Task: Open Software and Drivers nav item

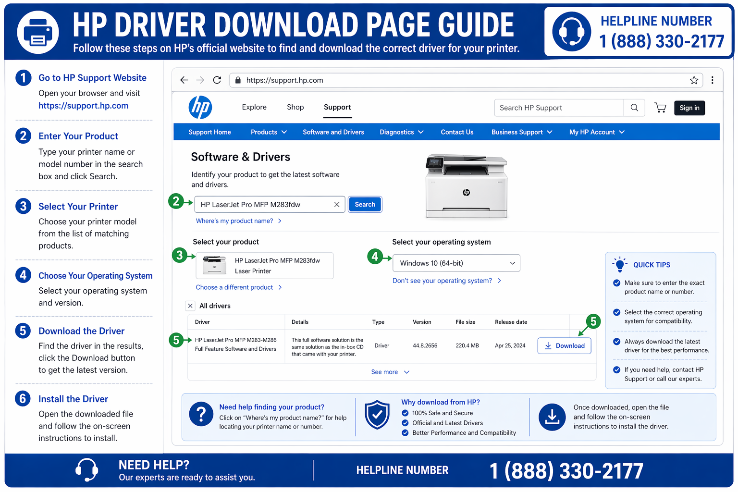Action: point(333,132)
